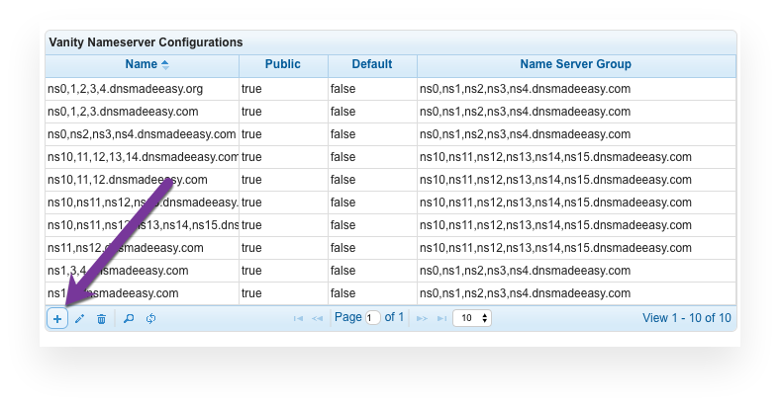Go to next page arrow icon
Screen dimensions: 780x406
tap(422, 319)
